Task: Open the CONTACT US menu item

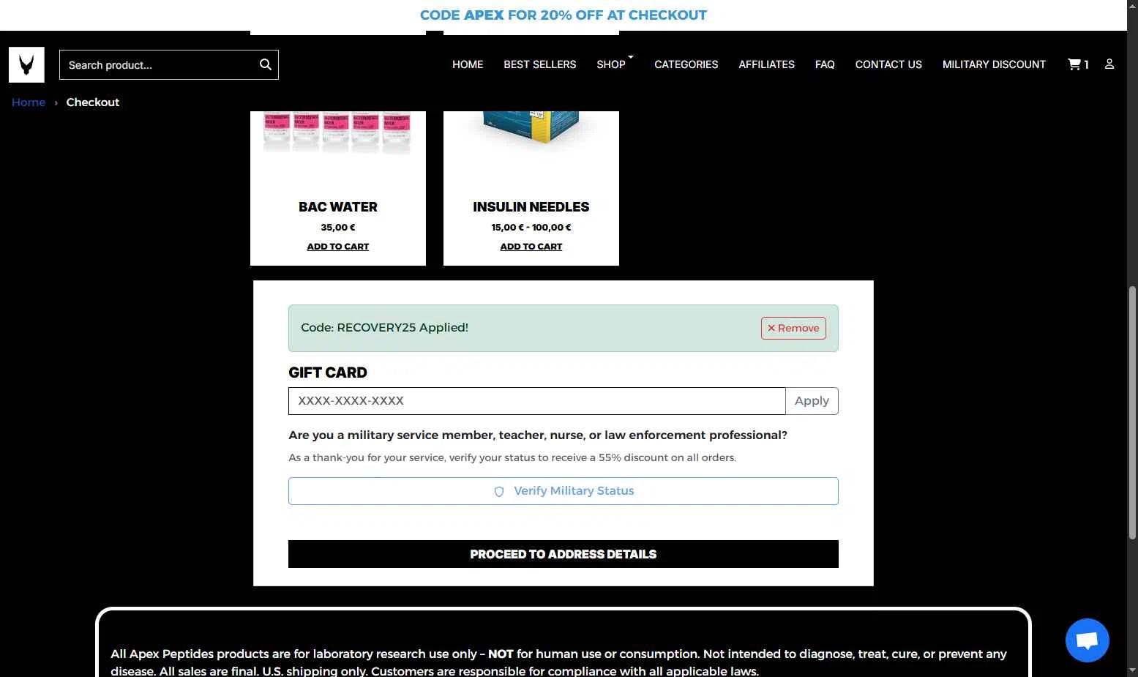Action: point(888,64)
